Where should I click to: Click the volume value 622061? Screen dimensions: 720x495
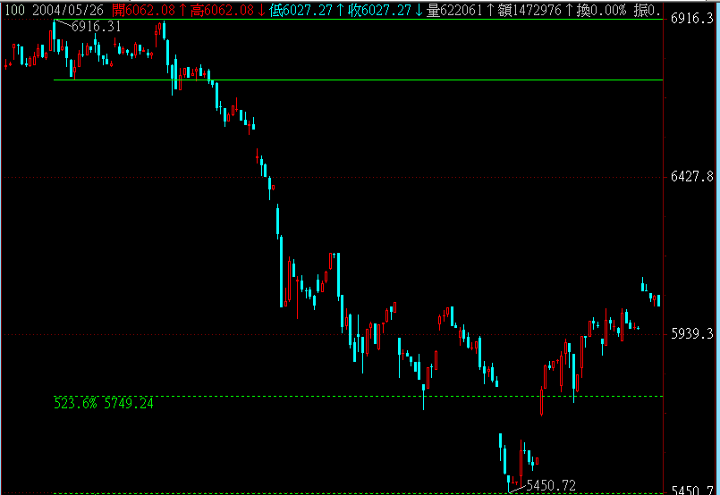(x=461, y=10)
